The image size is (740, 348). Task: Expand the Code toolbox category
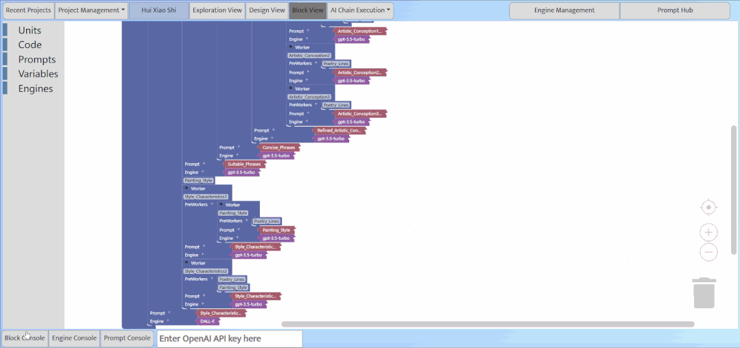pos(29,45)
